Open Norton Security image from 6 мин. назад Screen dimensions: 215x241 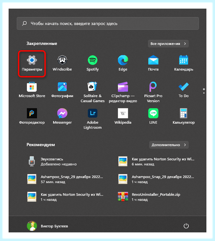pyautogui.click(x=157, y=161)
